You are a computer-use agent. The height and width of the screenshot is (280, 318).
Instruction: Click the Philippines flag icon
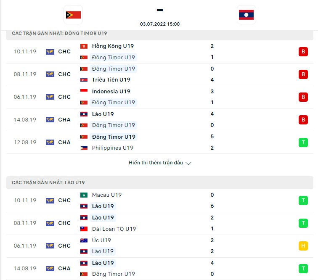(84, 148)
